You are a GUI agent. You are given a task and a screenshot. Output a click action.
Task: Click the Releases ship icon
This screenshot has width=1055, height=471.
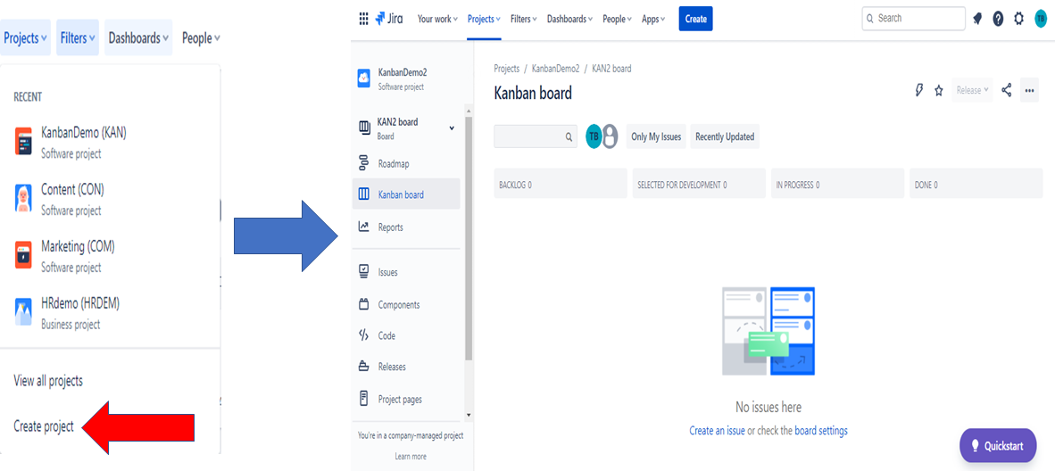pyautogui.click(x=364, y=367)
